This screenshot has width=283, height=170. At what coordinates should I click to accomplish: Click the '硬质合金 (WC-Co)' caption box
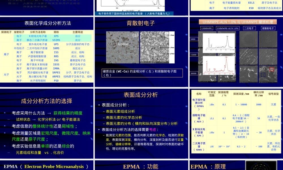click(142, 73)
